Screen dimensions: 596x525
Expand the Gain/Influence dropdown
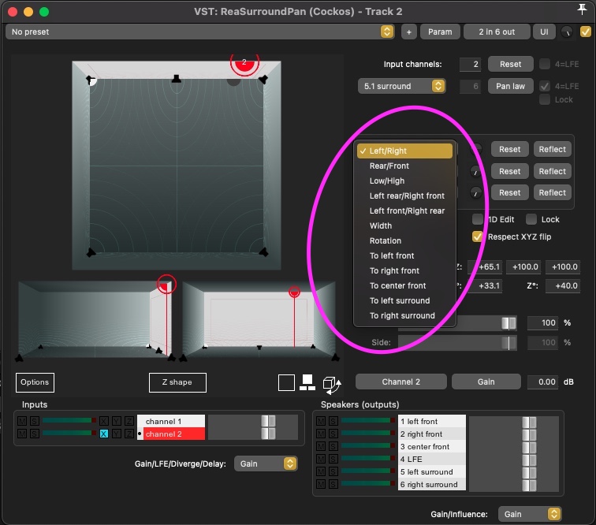coord(531,514)
